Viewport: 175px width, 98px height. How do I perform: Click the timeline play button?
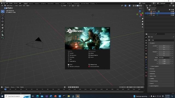[x=74, y=87]
